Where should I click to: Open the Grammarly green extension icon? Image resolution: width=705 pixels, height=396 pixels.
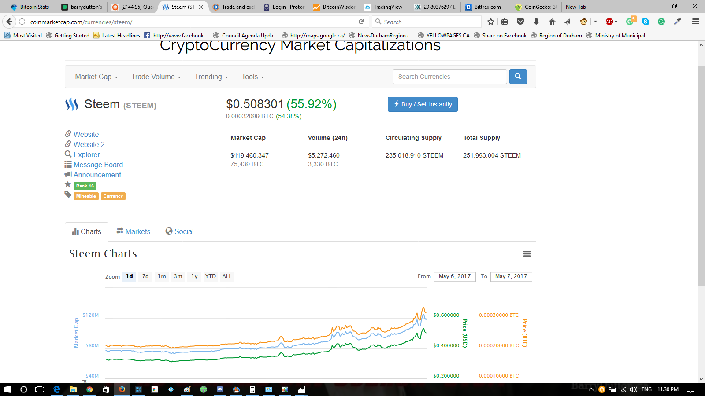click(x=661, y=22)
